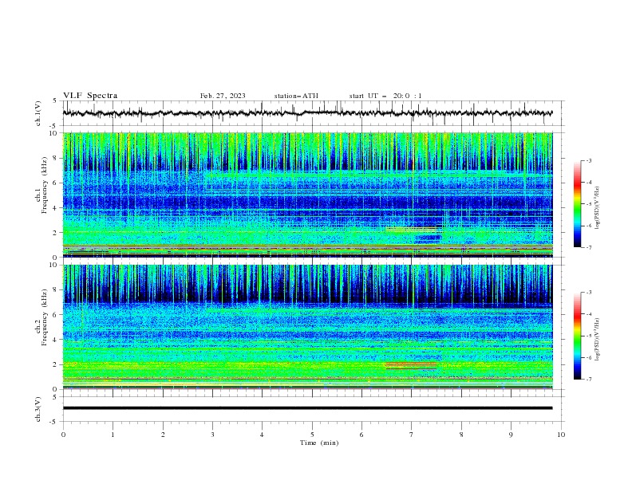Viewport: 632px width, 488px height.
Task: Click time axis tick label "3"
Action: (212, 435)
